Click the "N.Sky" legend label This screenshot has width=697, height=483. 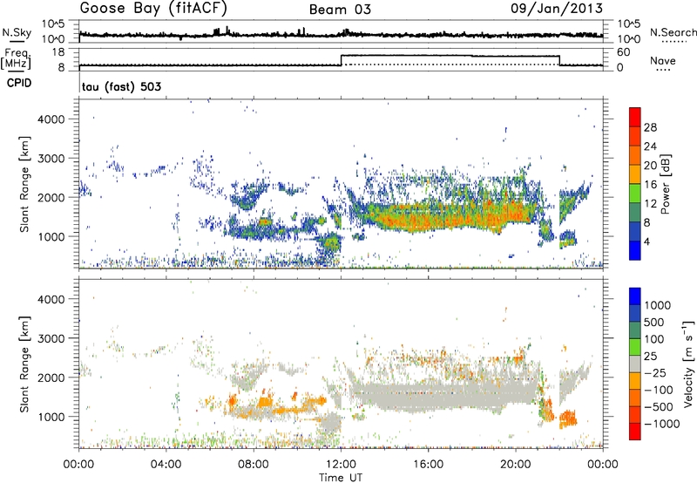click(17, 32)
